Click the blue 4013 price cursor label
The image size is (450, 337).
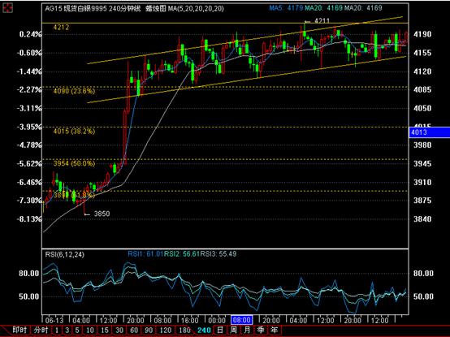(429, 132)
